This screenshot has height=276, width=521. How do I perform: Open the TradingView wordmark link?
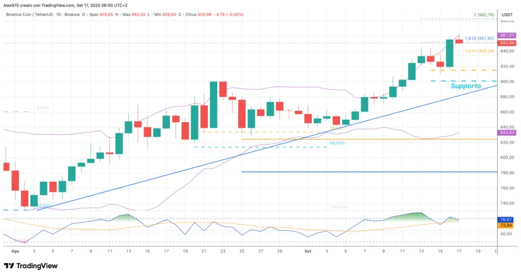pyautogui.click(x=37, y=266)
